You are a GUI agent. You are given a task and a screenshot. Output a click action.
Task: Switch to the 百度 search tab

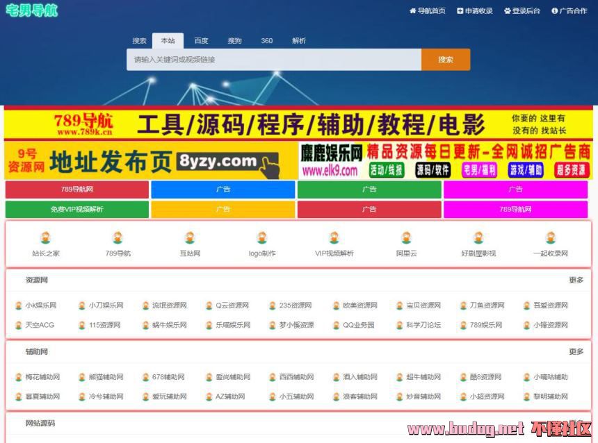(x=201, y=41)
